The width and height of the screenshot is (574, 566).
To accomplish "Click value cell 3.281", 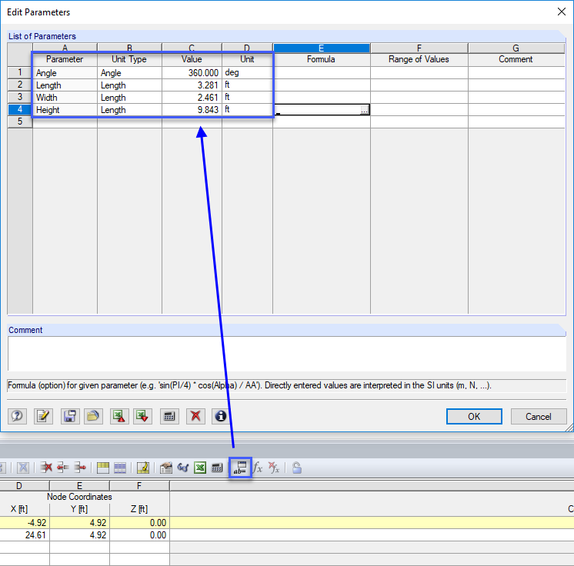I will (x=192, y=85).
